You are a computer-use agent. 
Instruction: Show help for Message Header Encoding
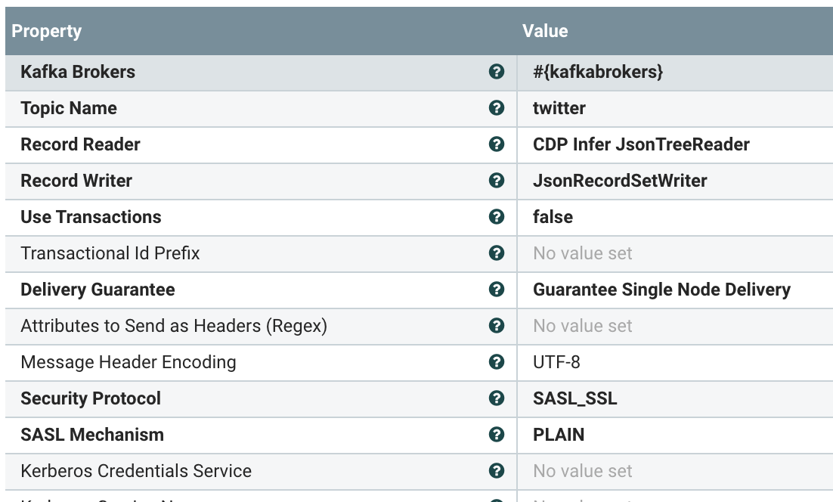click(x=497, y=362)
